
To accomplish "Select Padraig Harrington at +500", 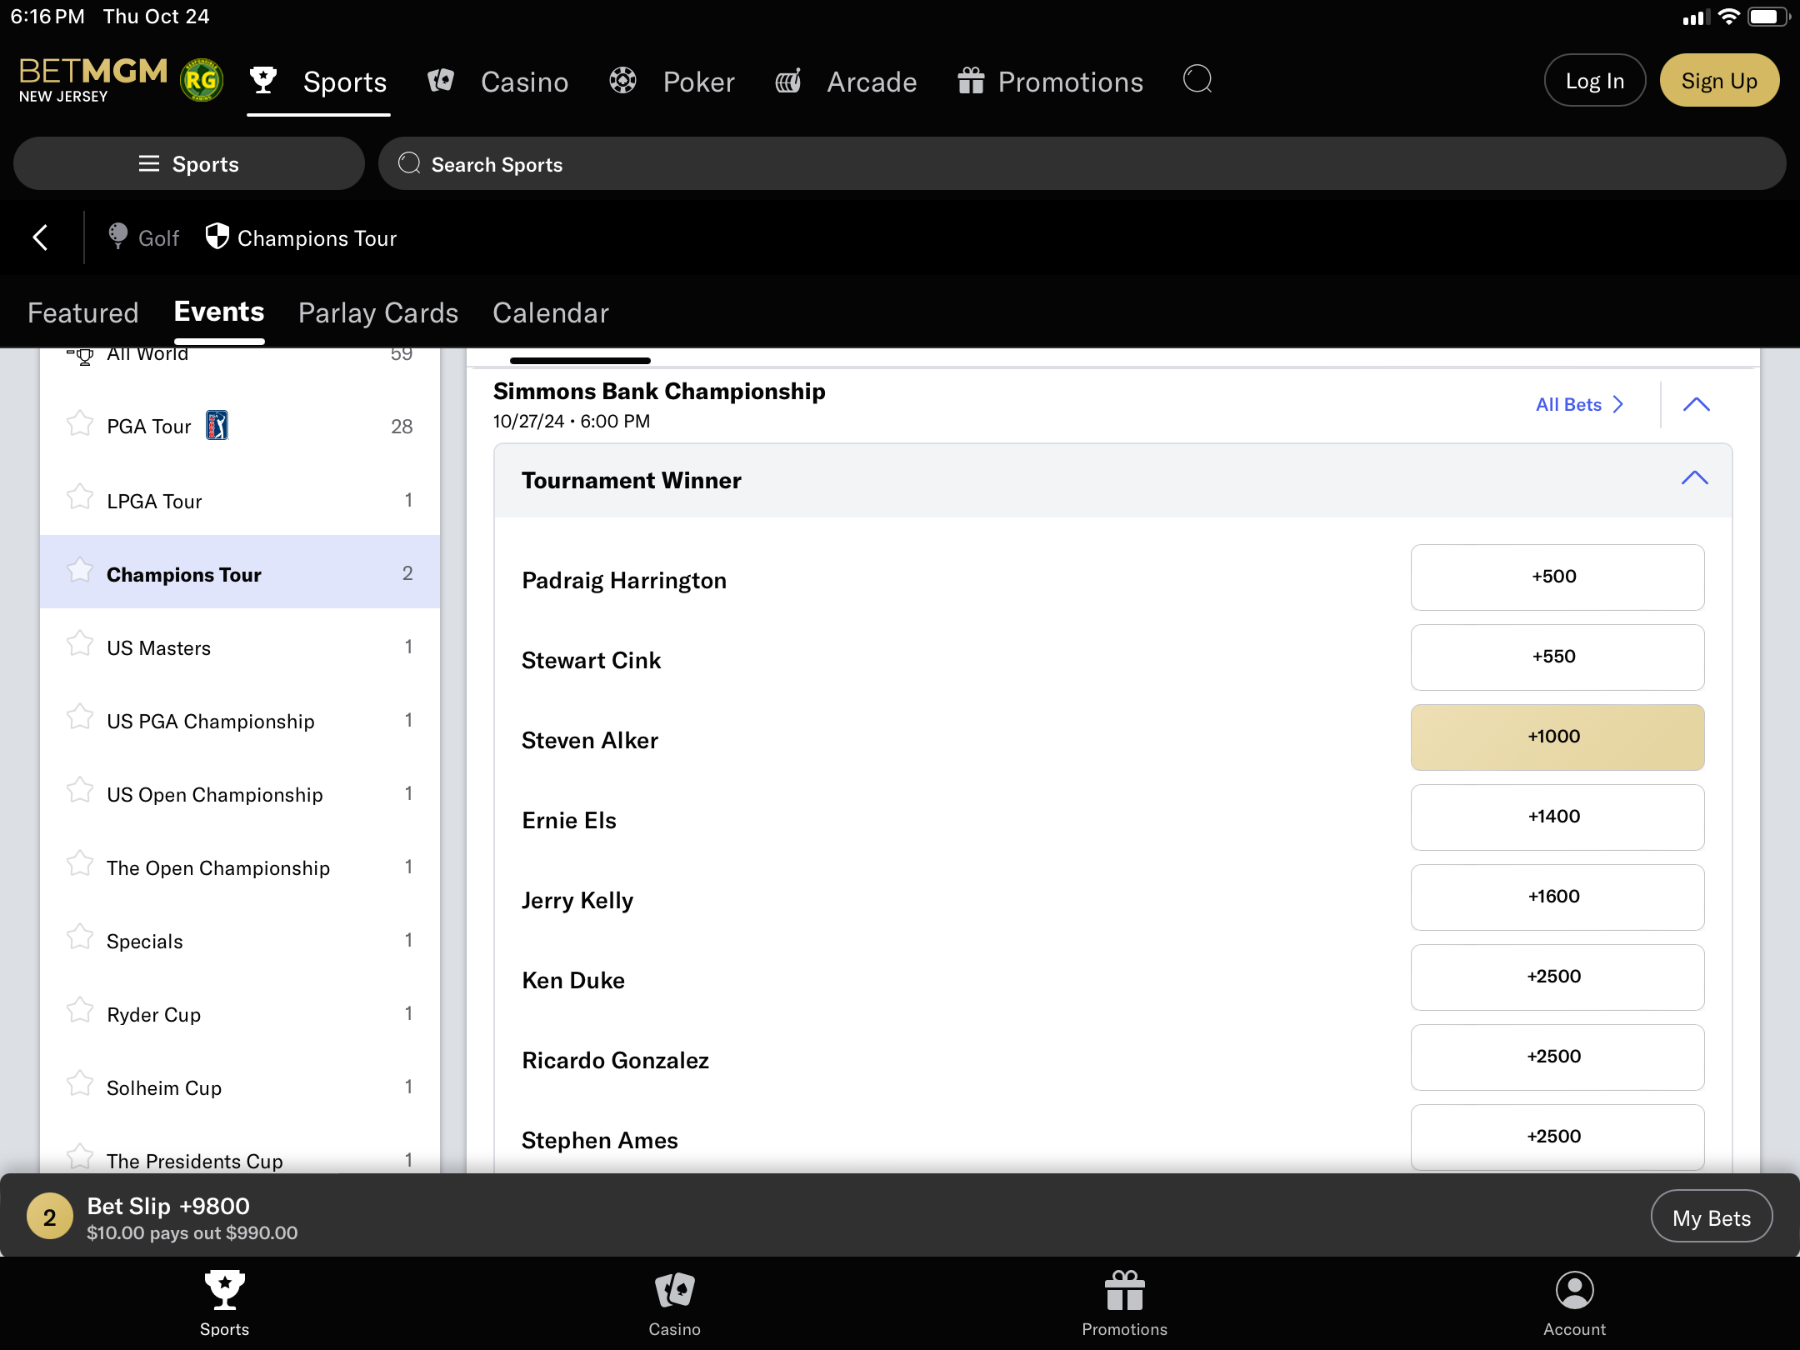I will click(1557, 577).
